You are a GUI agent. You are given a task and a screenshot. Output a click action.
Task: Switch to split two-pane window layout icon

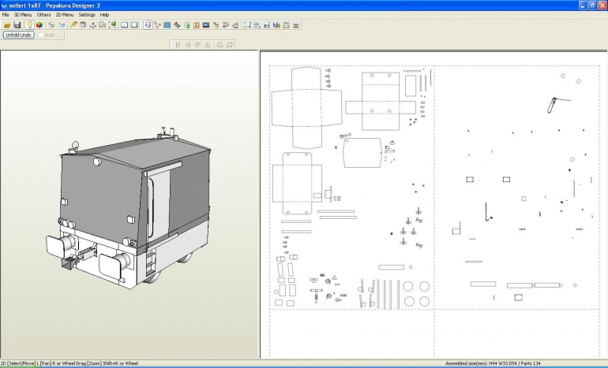(124, 25)
